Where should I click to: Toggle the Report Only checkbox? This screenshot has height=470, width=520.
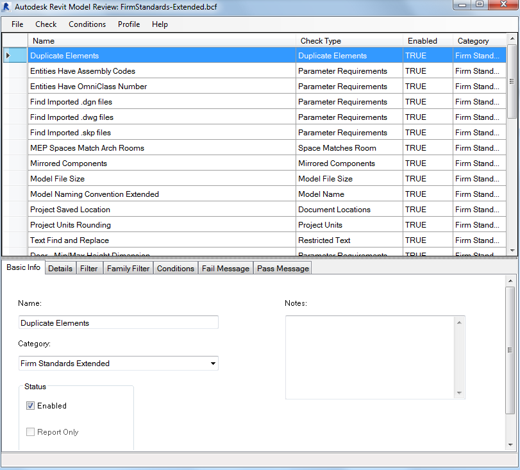pyautogui.click(x=30, y=432)
